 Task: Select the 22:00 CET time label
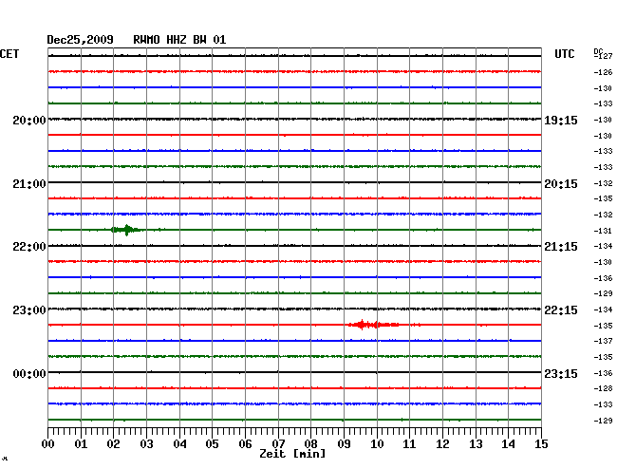coord(29,247)
